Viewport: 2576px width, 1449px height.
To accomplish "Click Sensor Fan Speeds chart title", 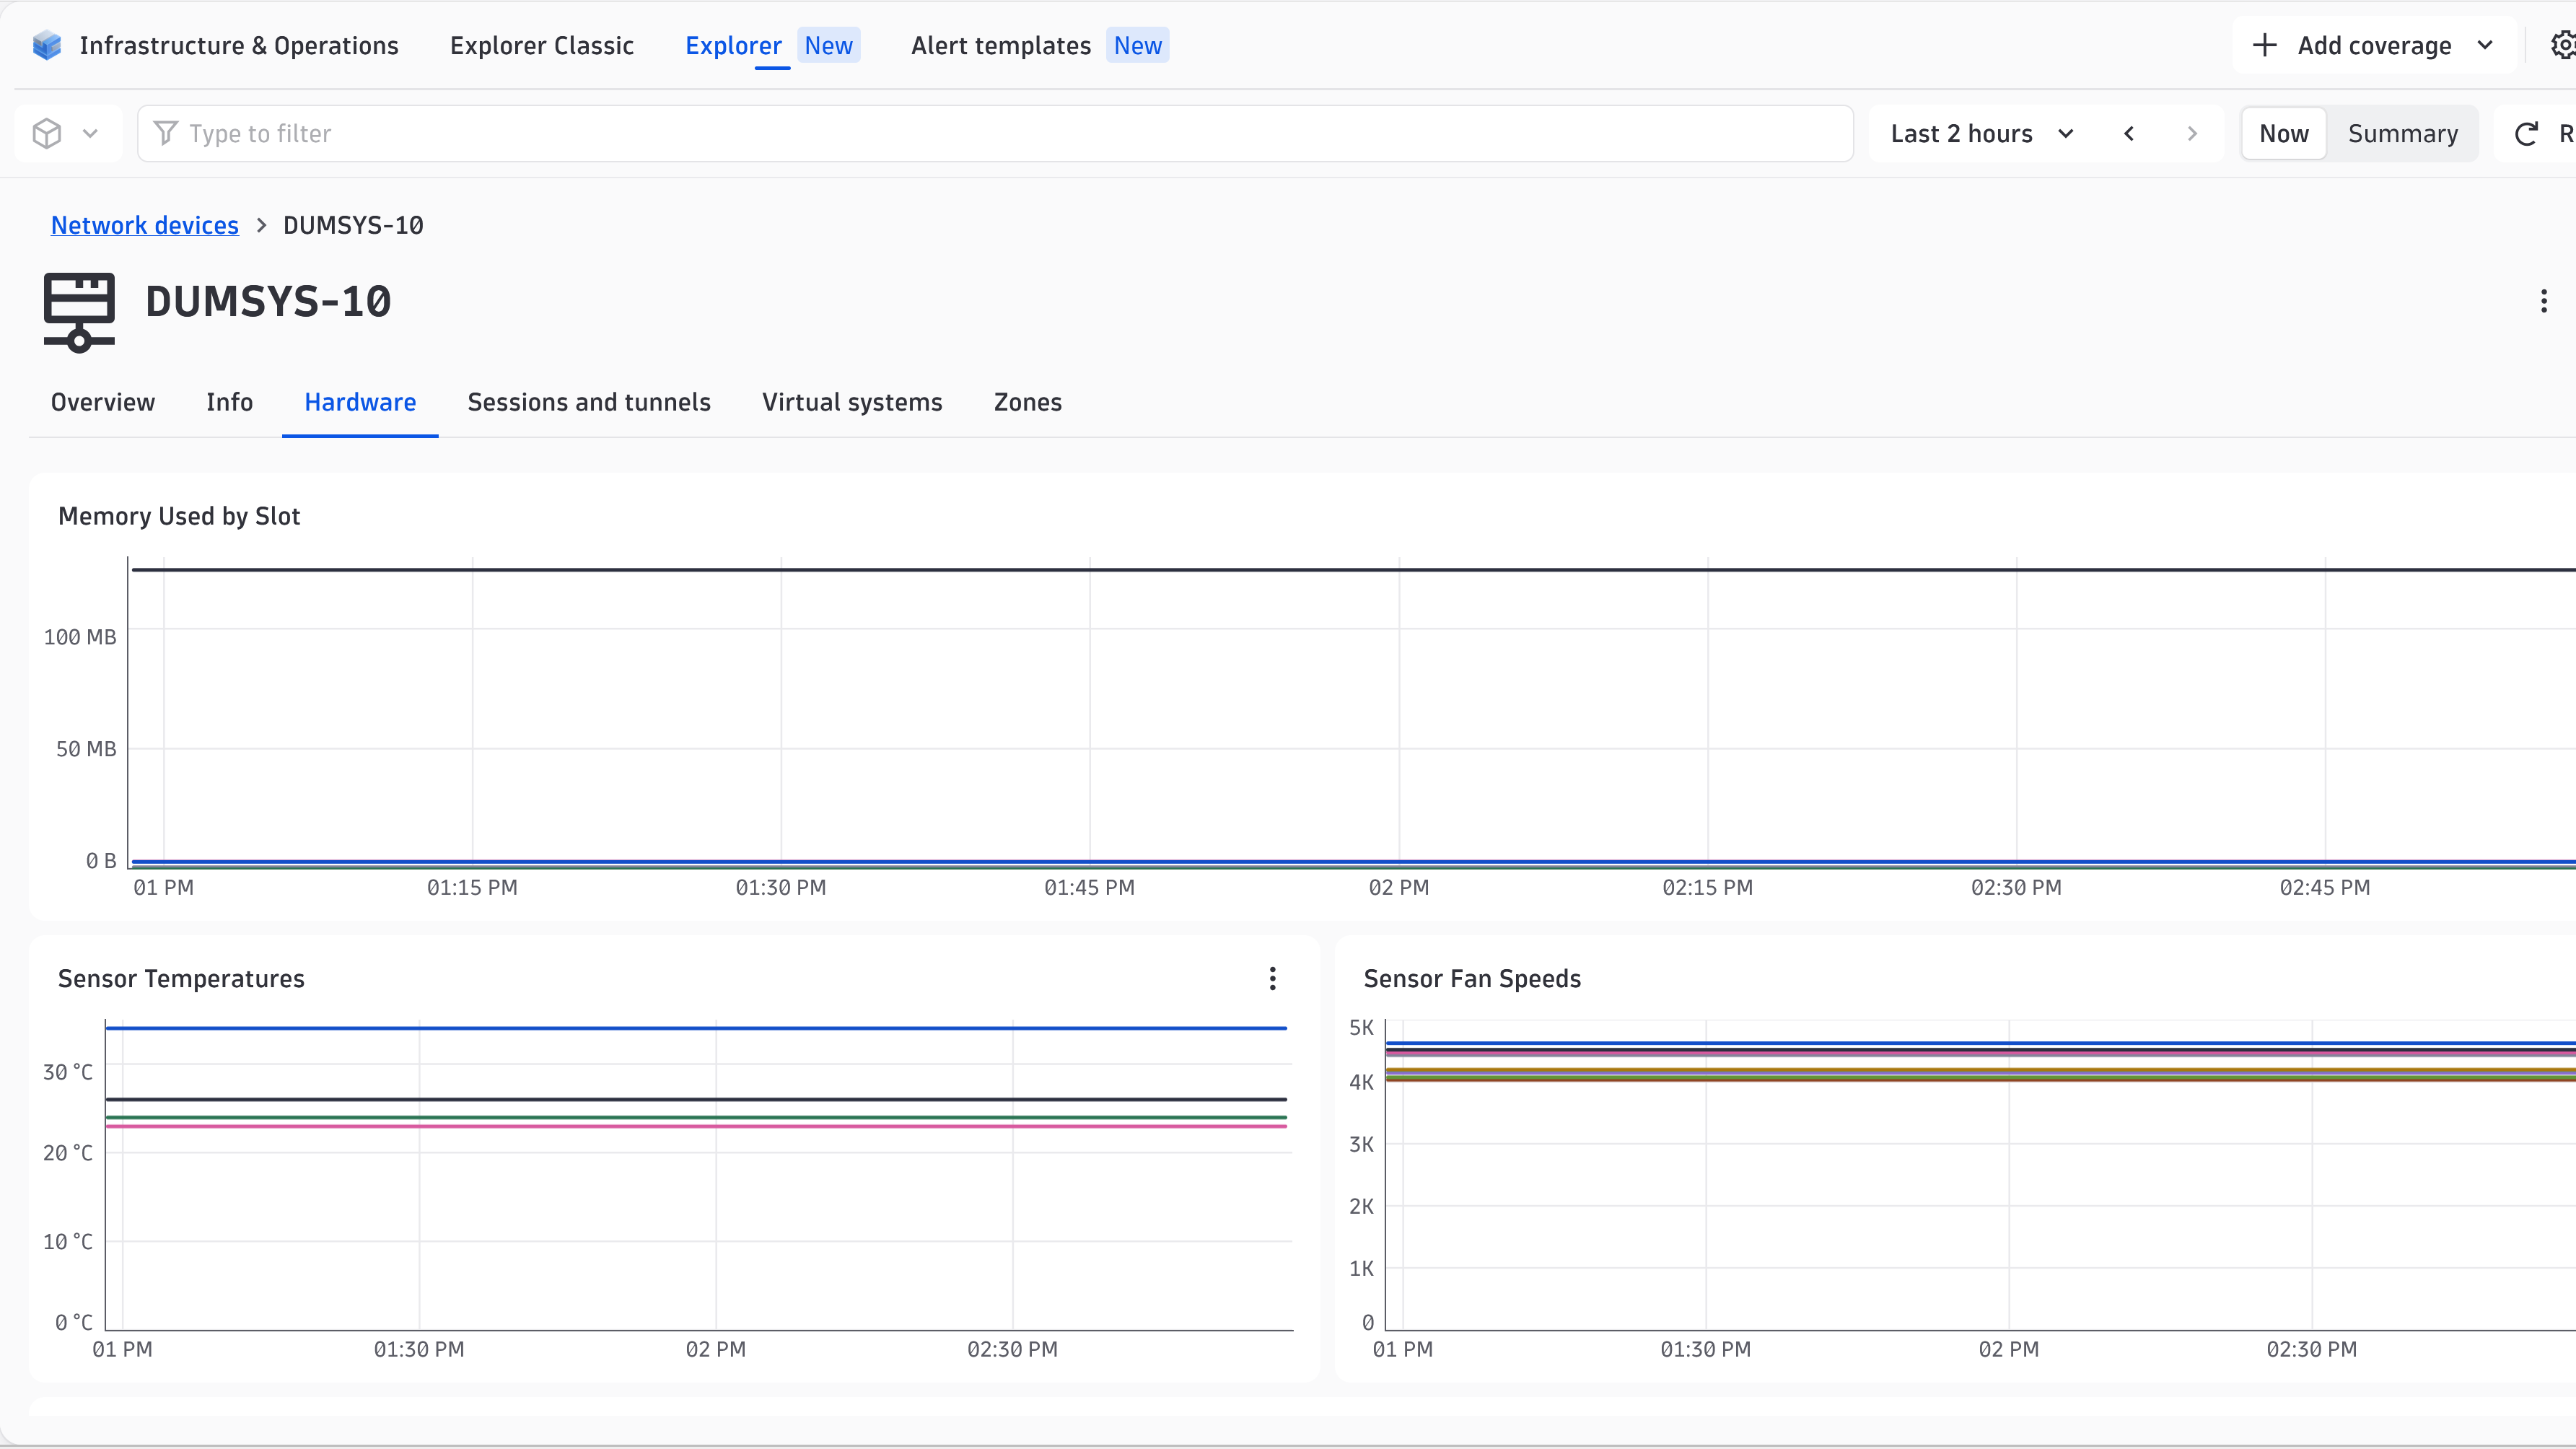I will (1472, 978).
